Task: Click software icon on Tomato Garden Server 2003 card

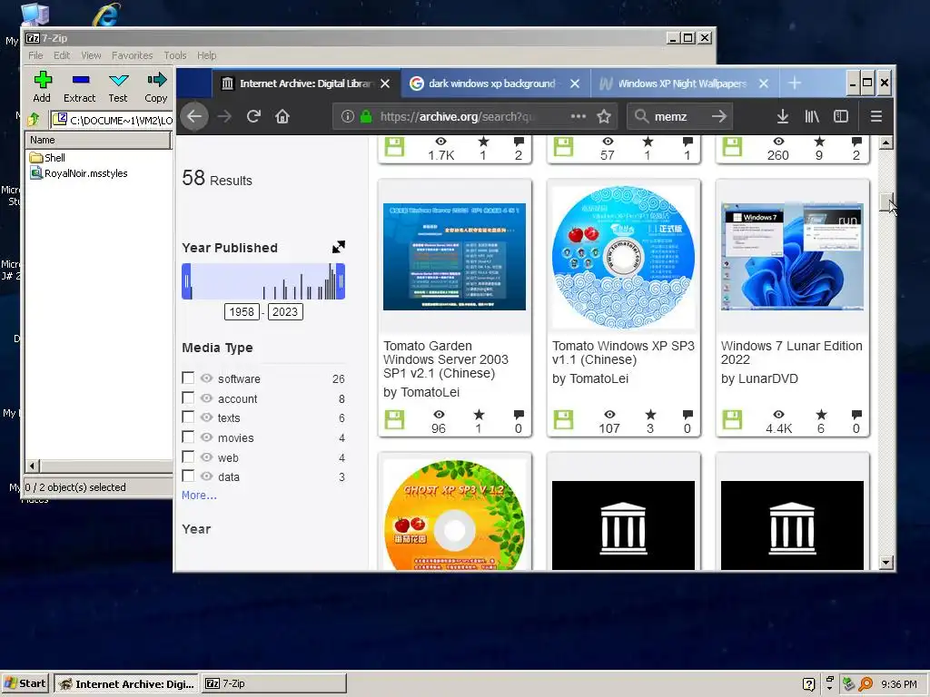Action: tap(394, 420)
